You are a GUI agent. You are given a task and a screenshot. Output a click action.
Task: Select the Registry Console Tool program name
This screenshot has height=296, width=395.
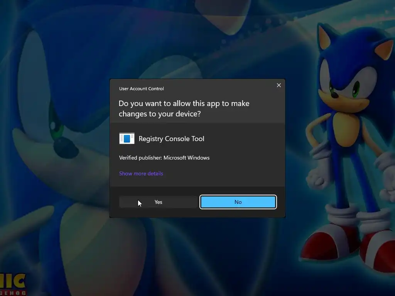click(x=171, y=139)
